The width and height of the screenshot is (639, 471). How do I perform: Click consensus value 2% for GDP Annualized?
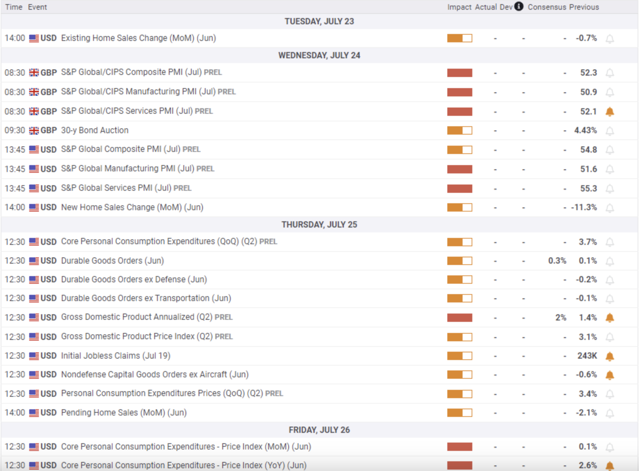[x=561, y=318]
